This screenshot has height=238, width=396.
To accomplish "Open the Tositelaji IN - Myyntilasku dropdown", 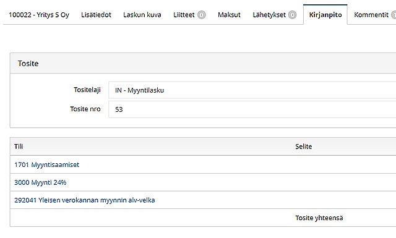I will pyautogui.click(x=252, y=90).
